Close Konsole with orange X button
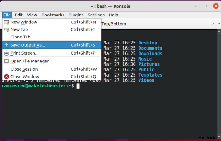The width and height of the screenshot is (221, 141). (x=216, y=6)
